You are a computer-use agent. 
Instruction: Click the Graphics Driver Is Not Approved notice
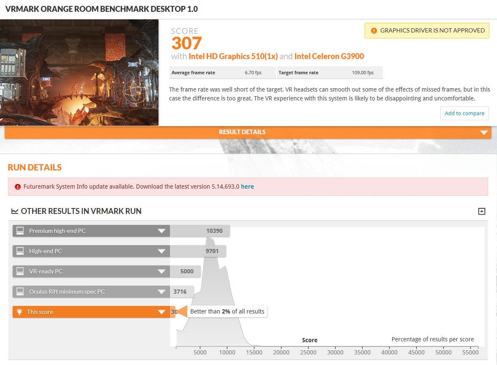[x=427, y=31]
